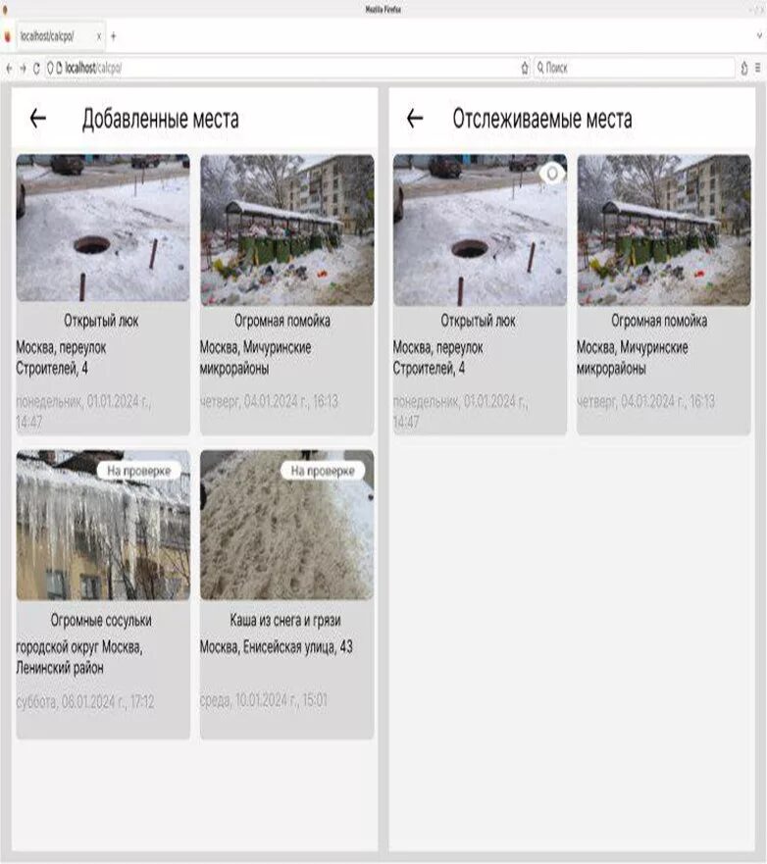Click date четверг, 04.01.2024 in Отслеживаемые места
This screenshot has height=864, width=767.
point(645,401)
